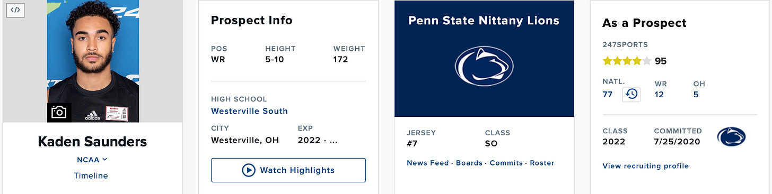Click Ohio state ranking 5

(696, 95)
